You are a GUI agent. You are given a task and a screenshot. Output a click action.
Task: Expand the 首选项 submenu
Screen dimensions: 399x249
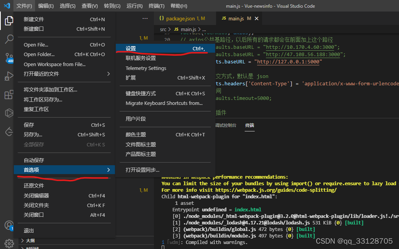pos(64,170)
